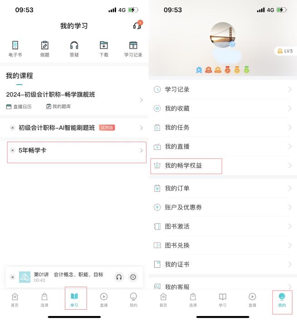Image resolution: width=297 pixels, height=321 pixels.
Task: Tap the 试用版 trial badge
Action: click(x=107, y=128)
